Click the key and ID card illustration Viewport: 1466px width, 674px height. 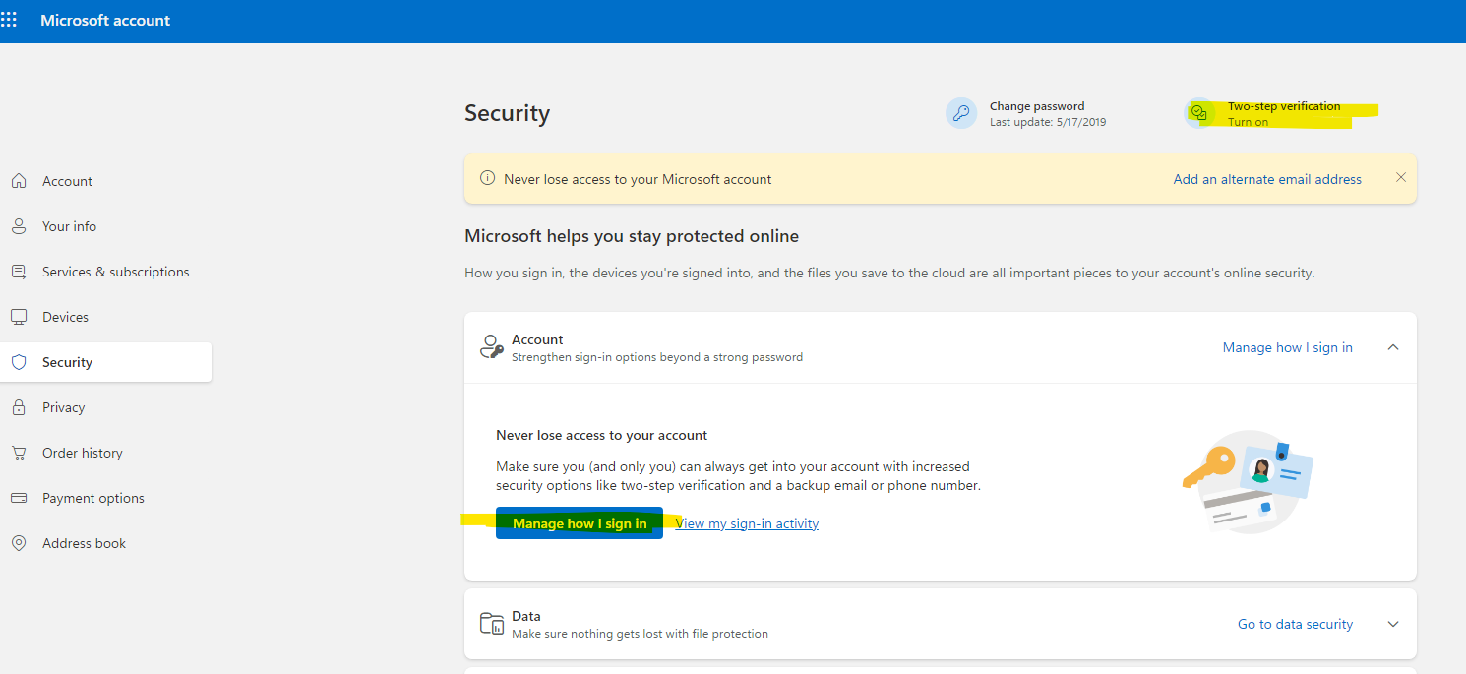pyautogui.click(x=1247, y=481)
